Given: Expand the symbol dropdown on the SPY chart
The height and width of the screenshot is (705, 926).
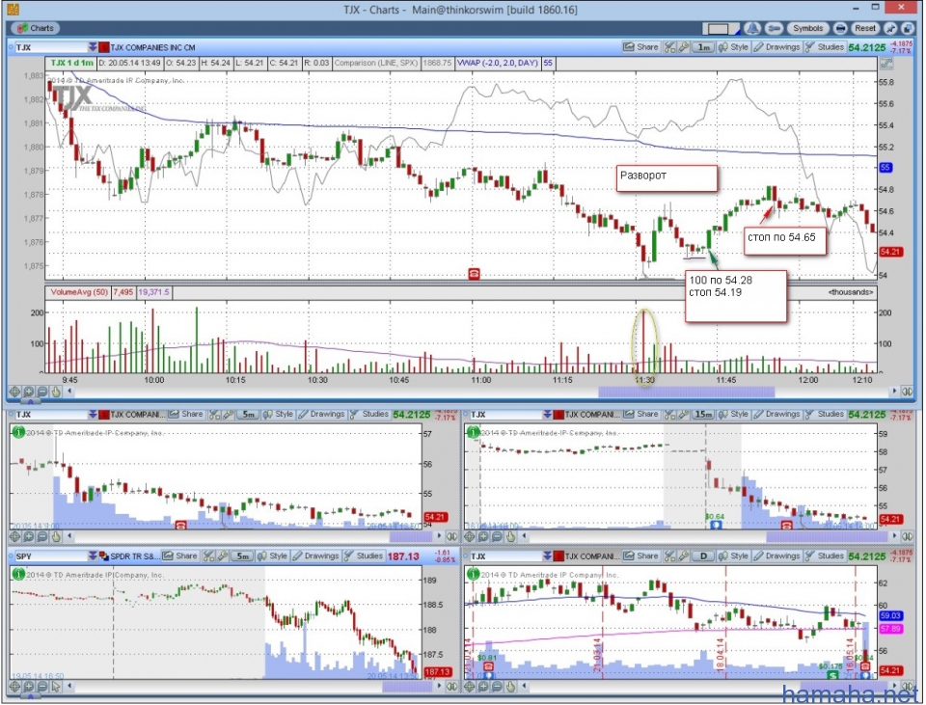Looking at the screenshot, I should [x=93, y=556].
